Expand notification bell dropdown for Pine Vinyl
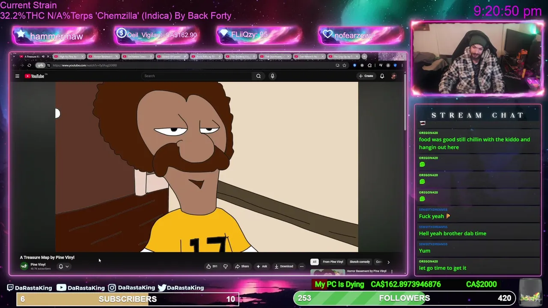Viewport: 548px width, 308px height. [63, 267]
